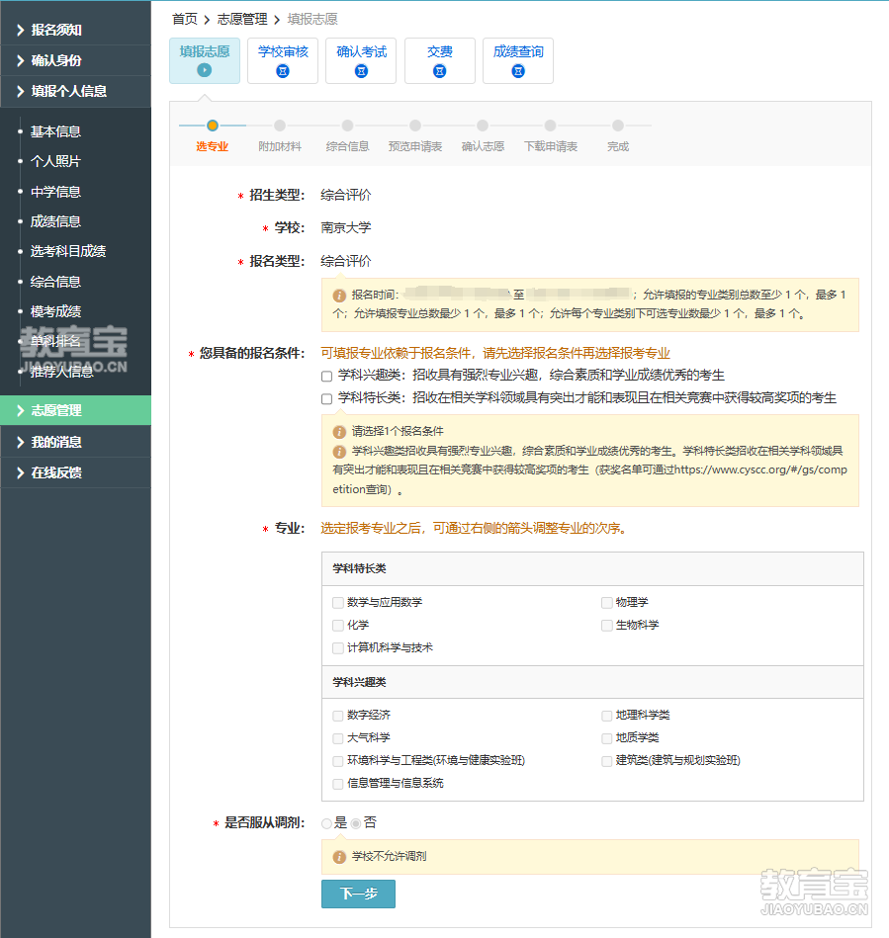Click the 下载申请表 step circle
Viewport: 889px width, 938px height.
coord(550,126)
